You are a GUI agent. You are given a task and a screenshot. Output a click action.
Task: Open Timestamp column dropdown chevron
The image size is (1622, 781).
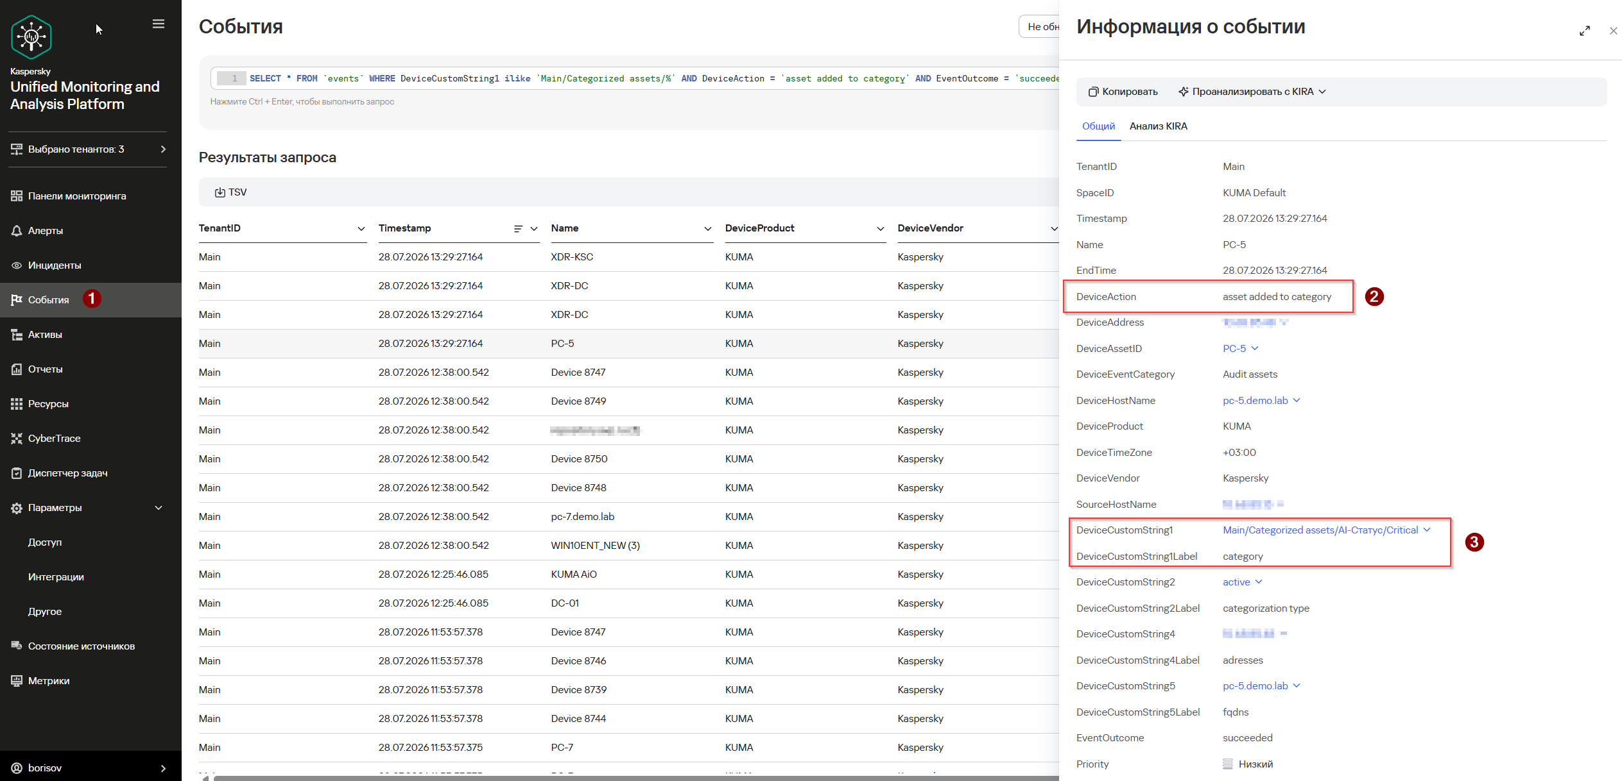(x=534, y=229)
